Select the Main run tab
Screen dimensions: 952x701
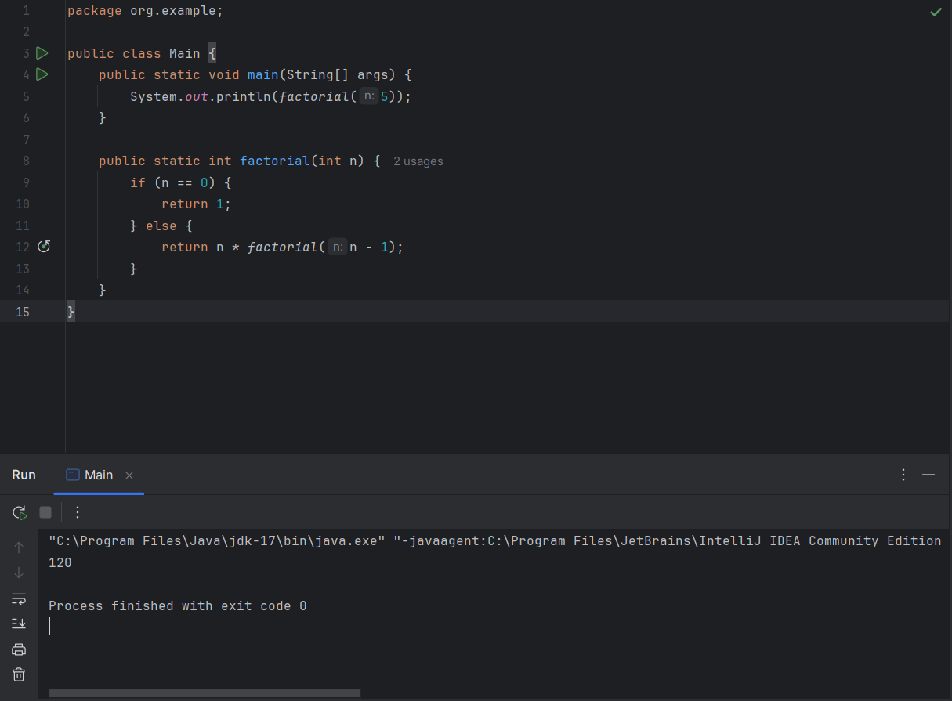[90, 475]
